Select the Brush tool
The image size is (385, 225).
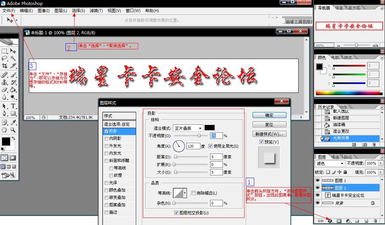coord(13,75)
